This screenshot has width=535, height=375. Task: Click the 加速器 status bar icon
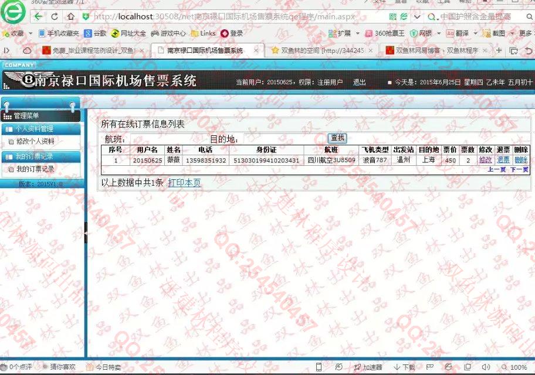tap(368, 367)
